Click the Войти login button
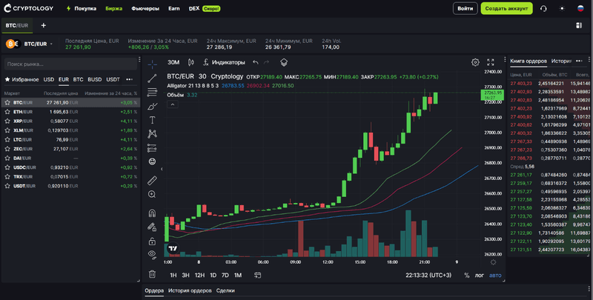 pos(466,8)
